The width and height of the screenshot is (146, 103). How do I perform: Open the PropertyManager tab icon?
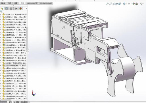tap(7, 8)
